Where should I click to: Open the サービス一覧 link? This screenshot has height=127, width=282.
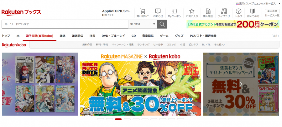pyautogui.click(x=272, y=16)
